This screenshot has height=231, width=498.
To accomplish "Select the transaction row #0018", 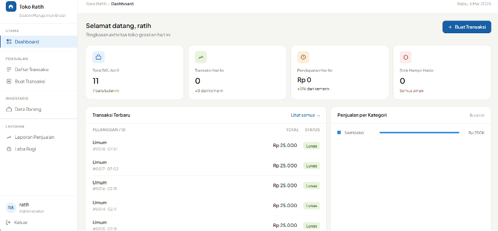I will tap(206, 146).
